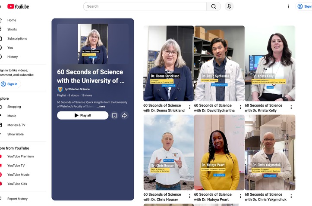This screenshot has height=206, width=312.
Task: Save playlist with bookmark icon
Action: 114,115
